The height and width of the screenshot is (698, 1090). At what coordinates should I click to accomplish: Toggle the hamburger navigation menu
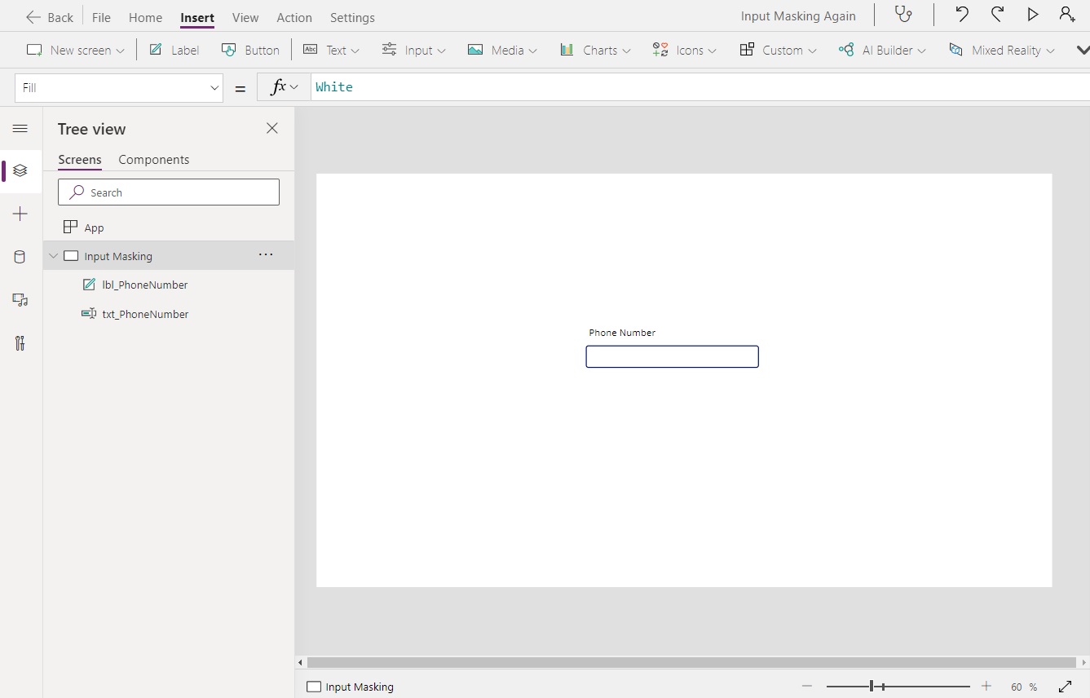coord(20,129)
